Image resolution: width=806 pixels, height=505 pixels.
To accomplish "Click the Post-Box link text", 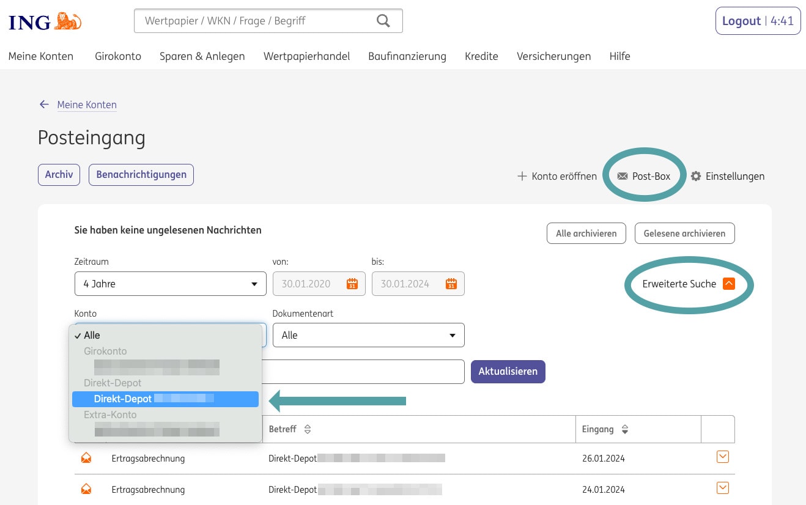I will [x=651, y=176].
